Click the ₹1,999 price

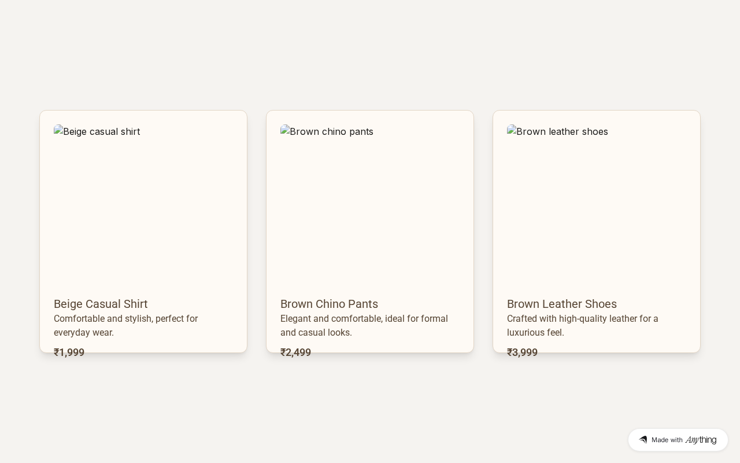[x=69, y=352]
